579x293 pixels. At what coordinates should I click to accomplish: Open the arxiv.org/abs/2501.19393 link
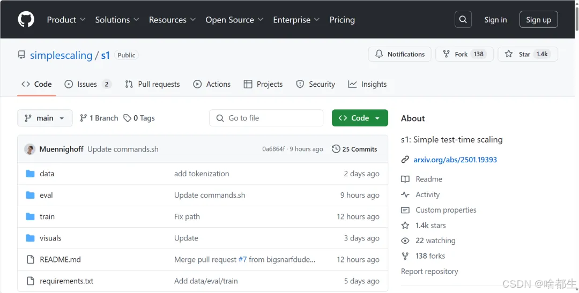click(455, 160)
